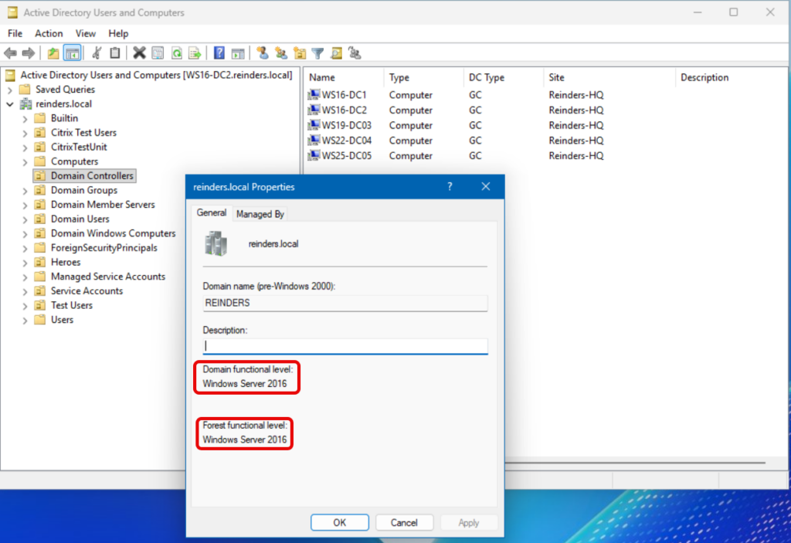
Task: Click the Up one level toolbar icon
Action: coord(53,53)
